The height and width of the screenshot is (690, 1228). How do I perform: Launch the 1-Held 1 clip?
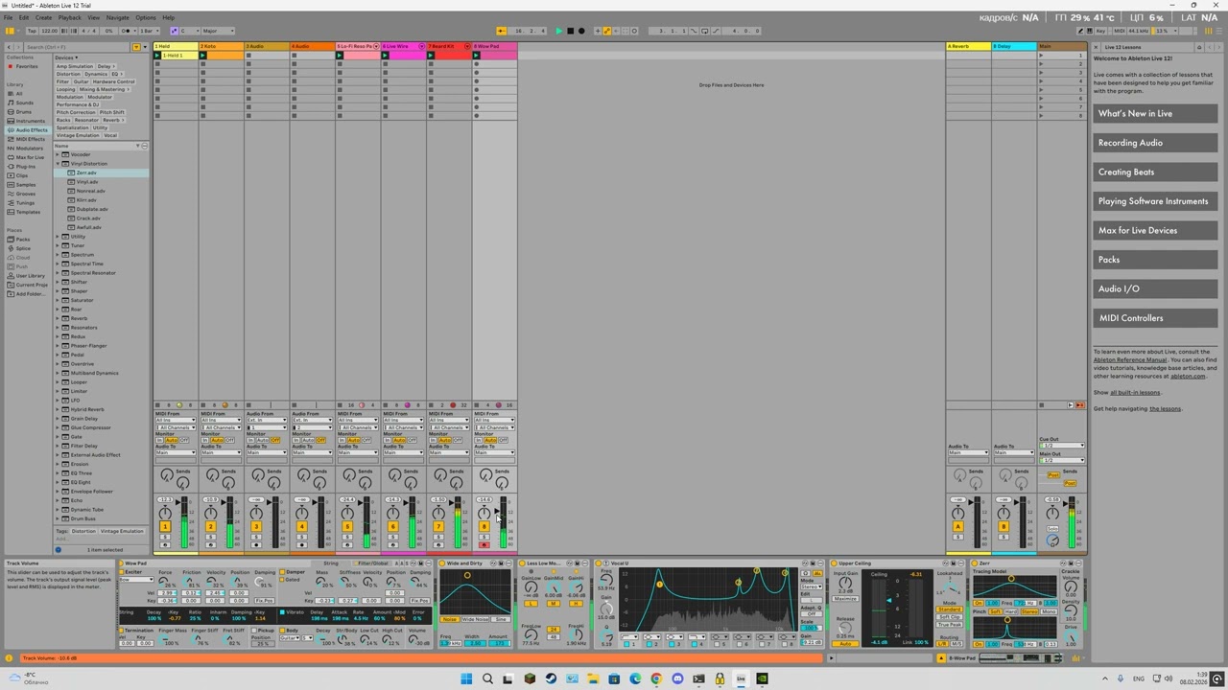pyautogui.click(x=158, y=56)
